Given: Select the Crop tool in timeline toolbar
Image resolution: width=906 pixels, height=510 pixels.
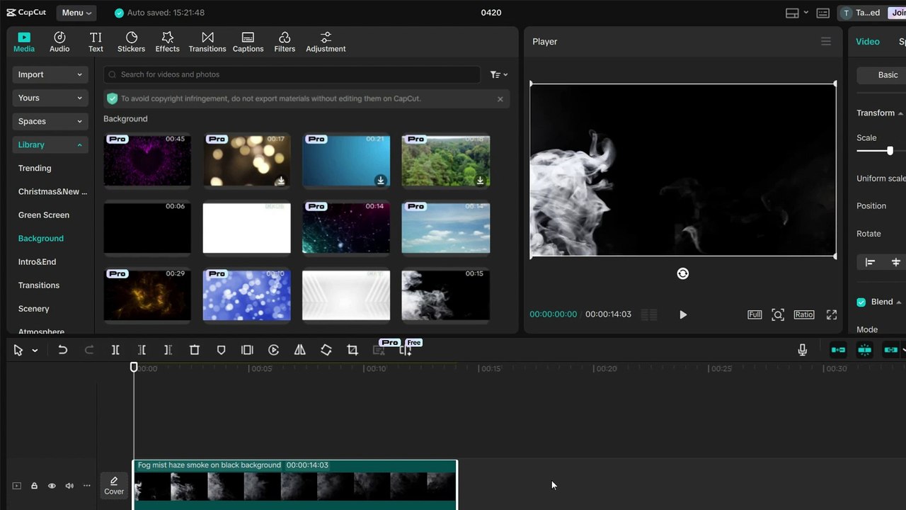Looking at the screenshot, I should [352, 350].
